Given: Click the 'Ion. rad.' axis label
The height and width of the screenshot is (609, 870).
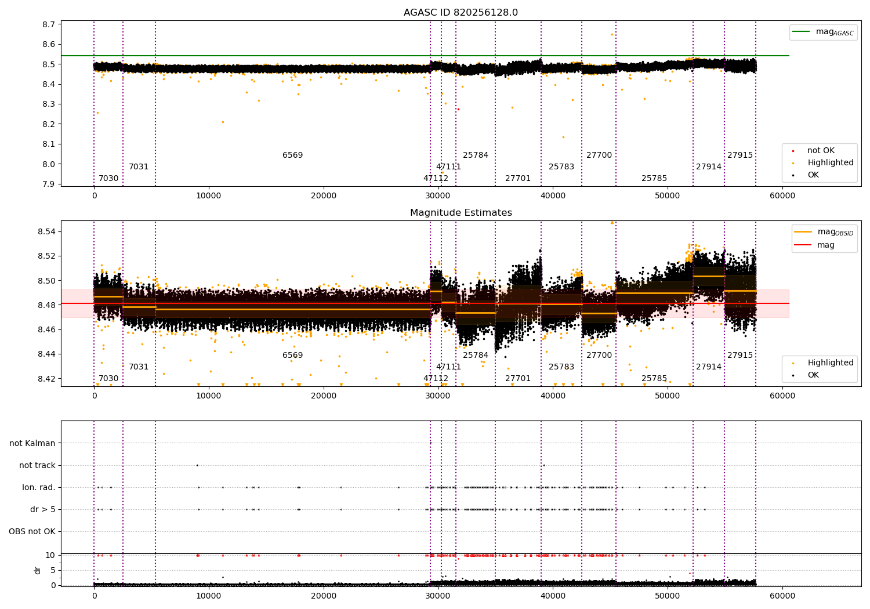Looking at the screenshot, I should (x=39, y=488).
